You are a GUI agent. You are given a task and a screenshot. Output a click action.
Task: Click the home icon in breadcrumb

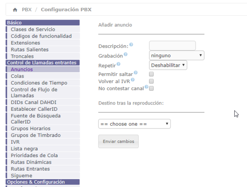pos(15,9)
